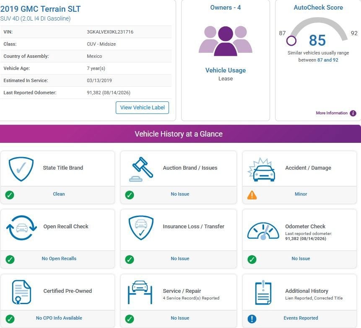
Task: Click the blue exclamation icon beside Events Reported
Action: [x=252, y=319]
